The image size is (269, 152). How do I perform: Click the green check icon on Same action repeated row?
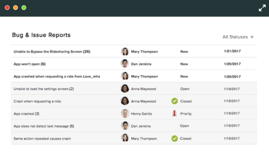pos(175,138)
